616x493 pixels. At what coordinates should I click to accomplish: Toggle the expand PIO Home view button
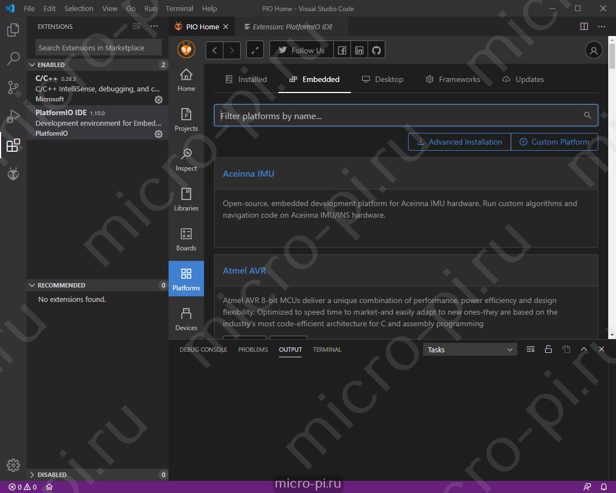pyautogui.click(x=255, y=50)
